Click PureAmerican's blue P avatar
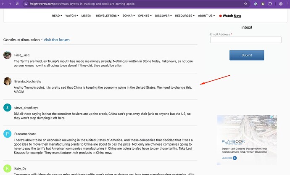This screenshot has width=290, height=175. click(x=8, y=134)
